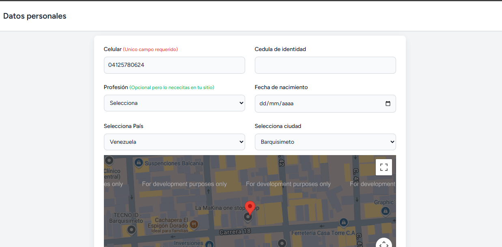Click the Cedula de identidad label
Viewport: 502px width, 247px height.
[x=280, y=49]
